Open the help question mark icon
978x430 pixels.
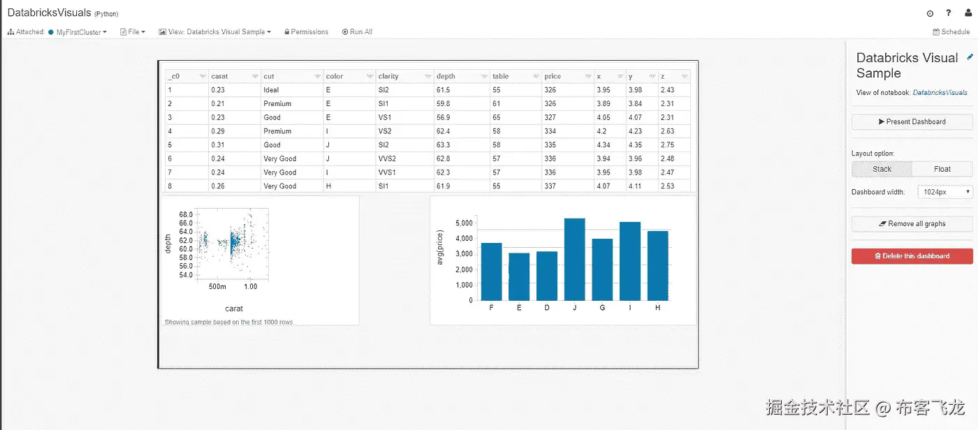tap(949, 13)
